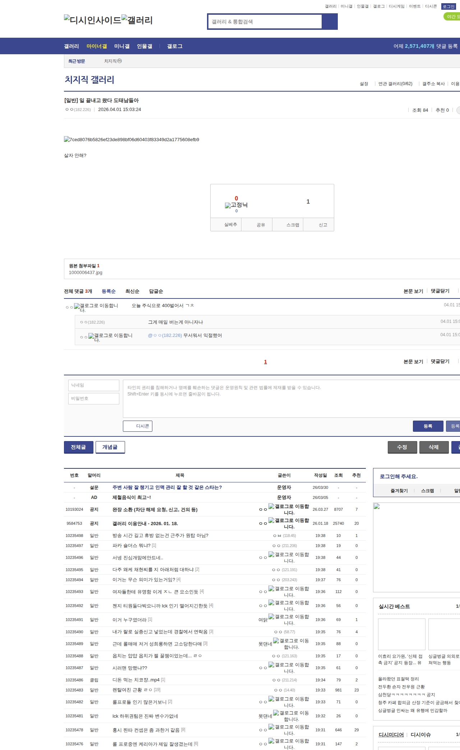Screen dimensions: 460x750
Task: Toggle comments closed with the top 댓글닫기
Action: tap(440, 291)
